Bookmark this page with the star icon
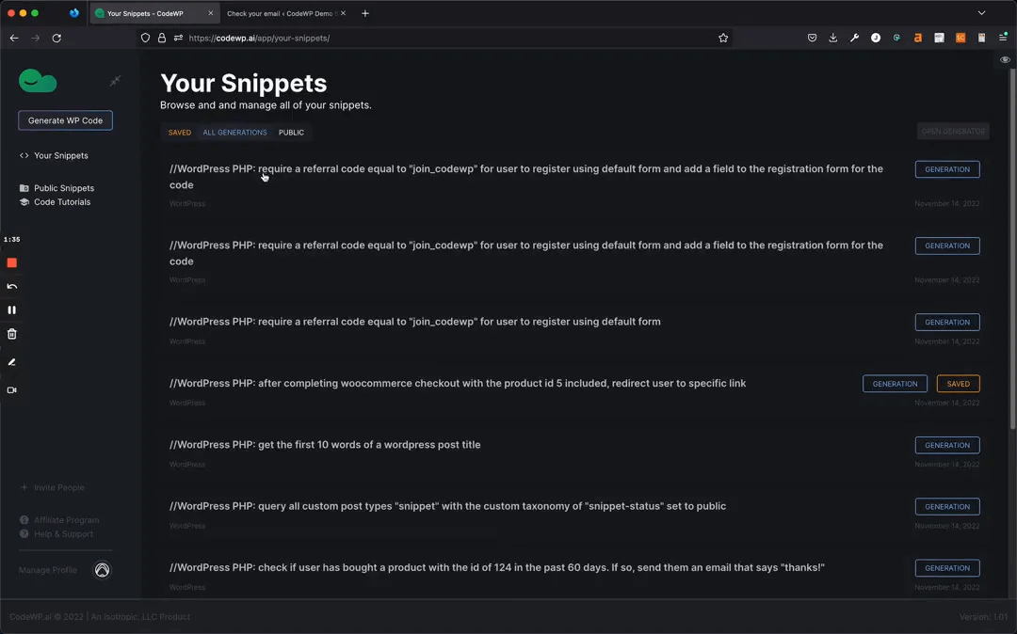This screenshot has width=1017, height=634. (x=723, y=39)
